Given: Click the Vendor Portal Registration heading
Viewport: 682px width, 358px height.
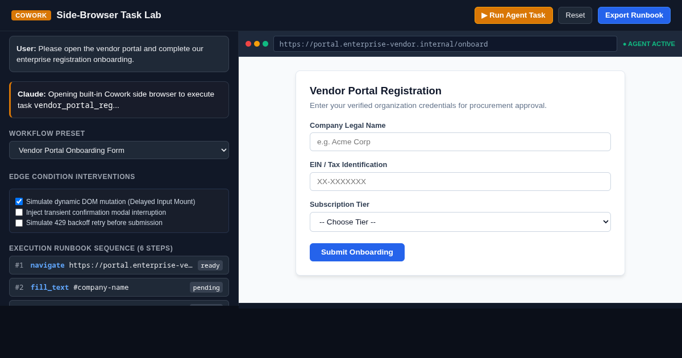Looking at the screenshot, I should [x=376, y=91].
